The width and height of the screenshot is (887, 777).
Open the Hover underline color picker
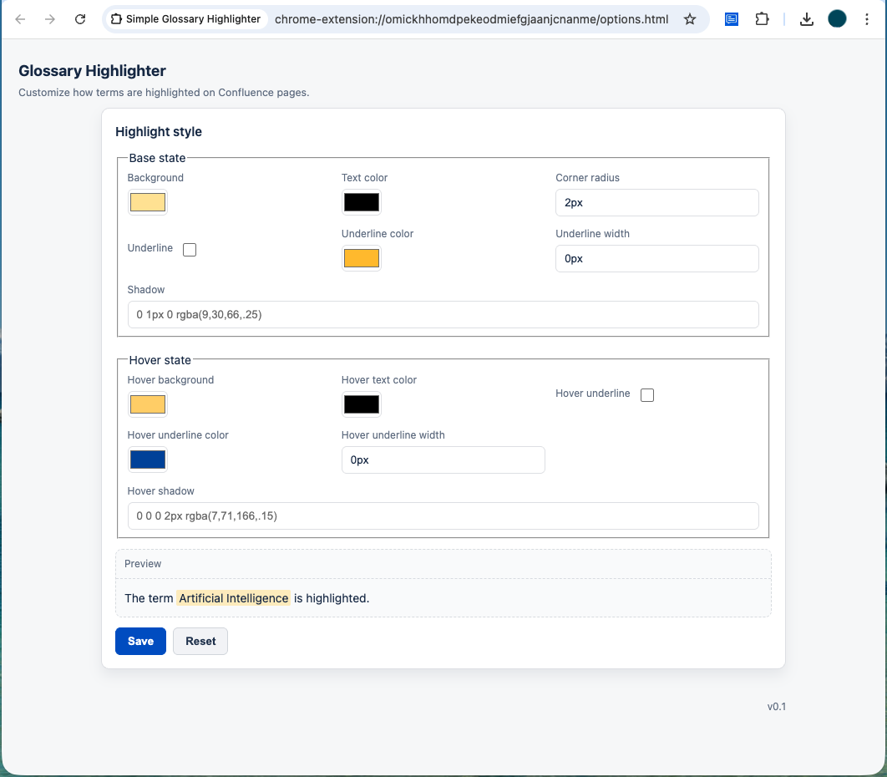pos(148,459)
